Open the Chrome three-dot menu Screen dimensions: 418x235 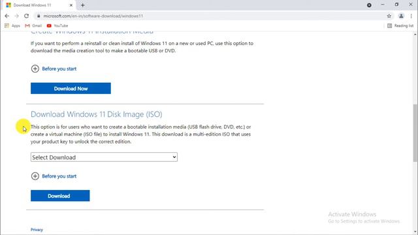tap(411, 16)
